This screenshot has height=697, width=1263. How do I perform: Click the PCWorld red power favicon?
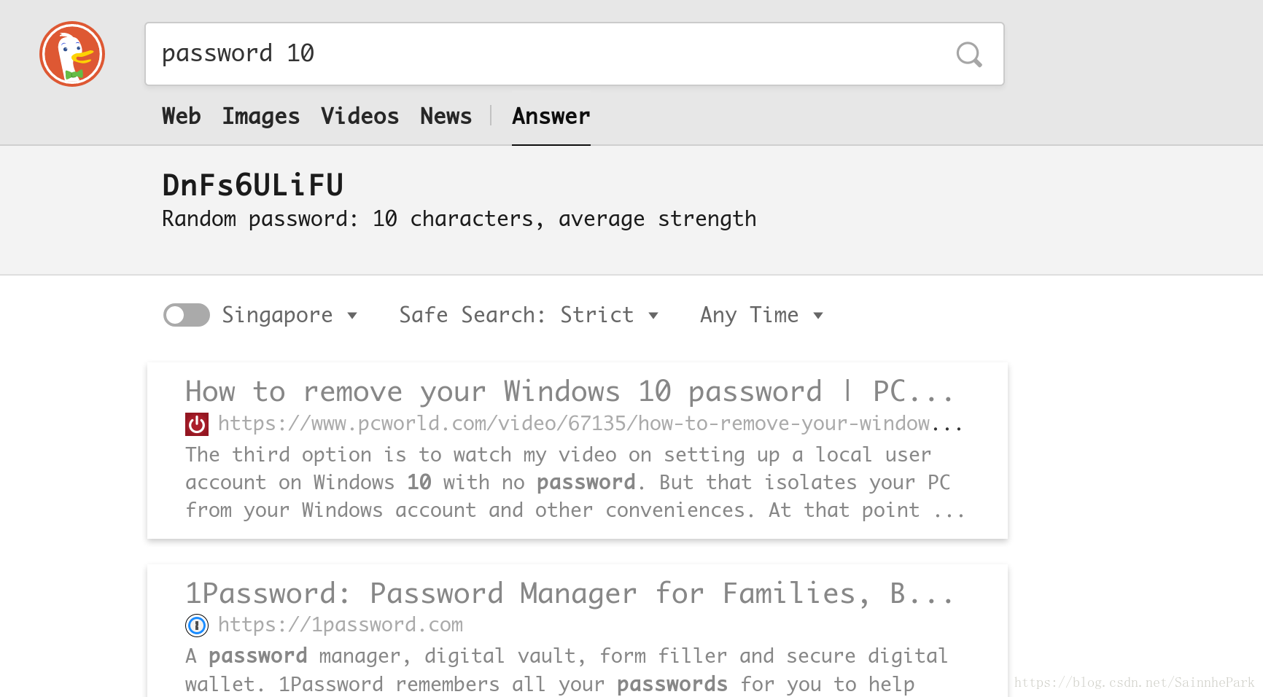(x=197, y=424)
